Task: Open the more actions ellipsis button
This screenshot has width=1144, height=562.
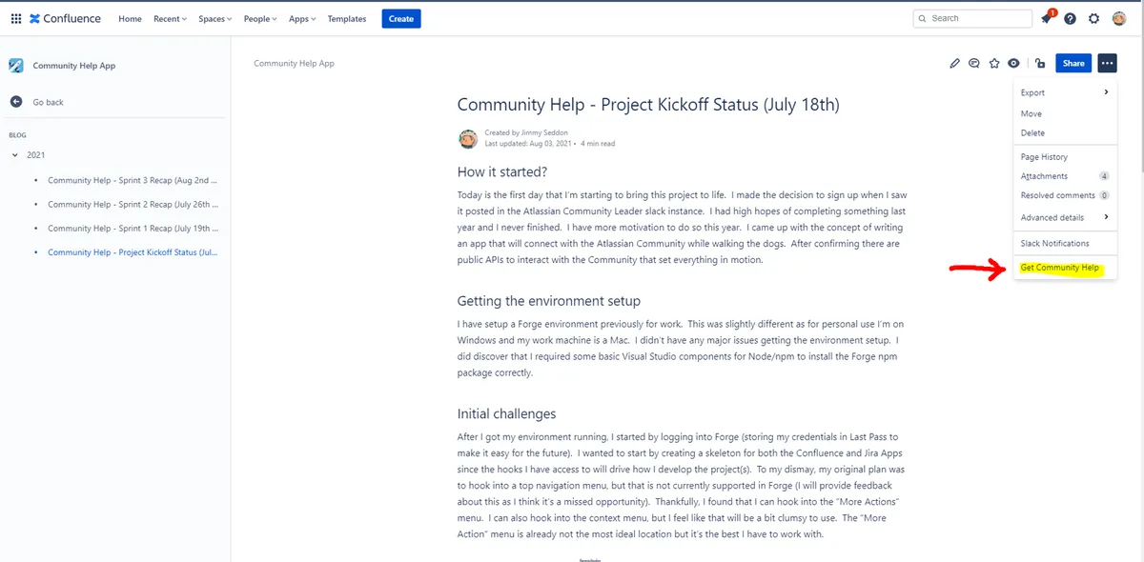Action: (1107, 63)
